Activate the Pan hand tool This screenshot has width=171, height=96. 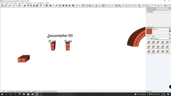53,5
